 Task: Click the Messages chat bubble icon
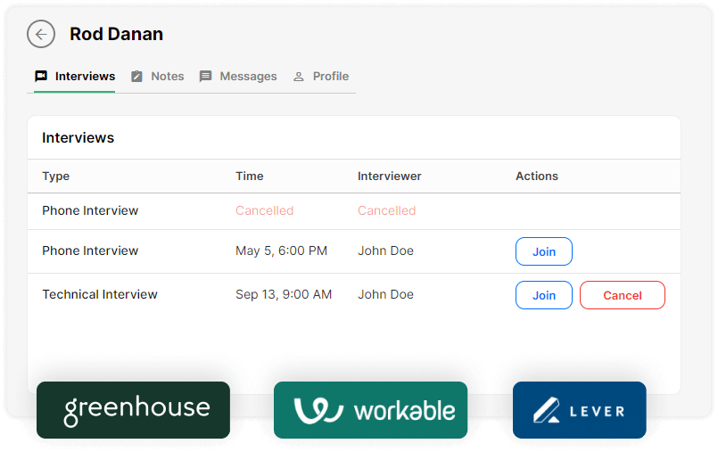click(206, 76)
